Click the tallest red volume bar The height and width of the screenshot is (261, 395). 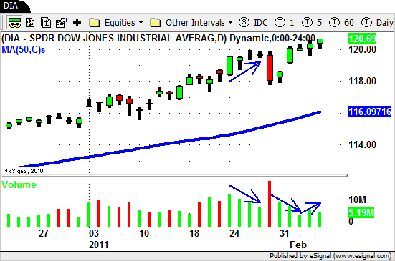270,204
